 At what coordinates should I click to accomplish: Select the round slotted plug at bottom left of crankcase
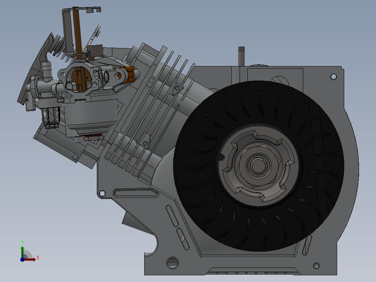pos(172,263)
